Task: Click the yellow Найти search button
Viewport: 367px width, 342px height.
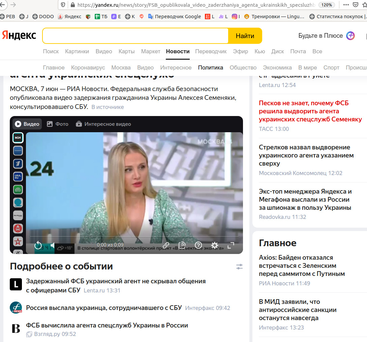Action: (245, 36)
